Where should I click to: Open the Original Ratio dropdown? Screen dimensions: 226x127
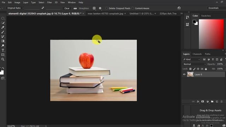pyautogui.click(x=15, y=8)
